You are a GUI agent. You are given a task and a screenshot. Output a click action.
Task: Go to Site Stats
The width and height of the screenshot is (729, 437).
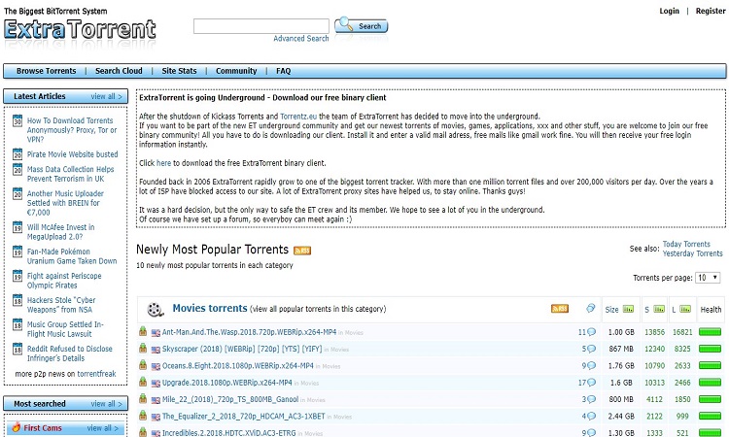[179, 71]
